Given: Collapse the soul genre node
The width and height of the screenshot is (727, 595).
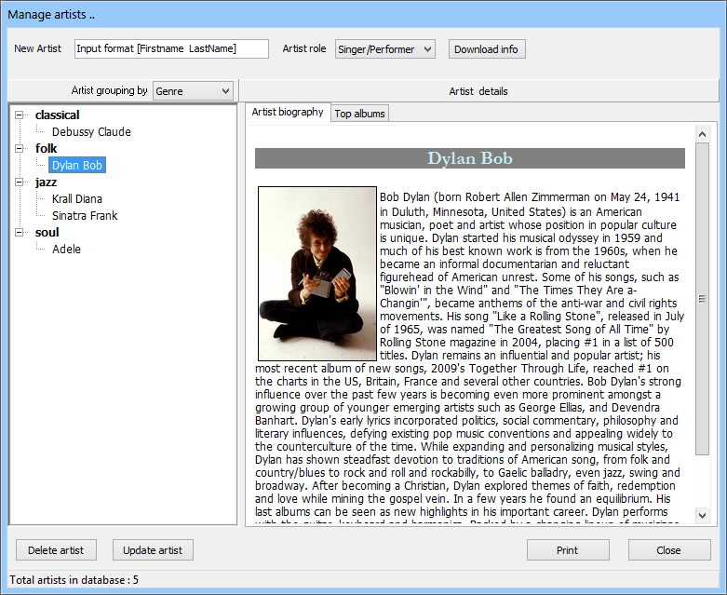Looking at the screenshot, I should (19, 233).
